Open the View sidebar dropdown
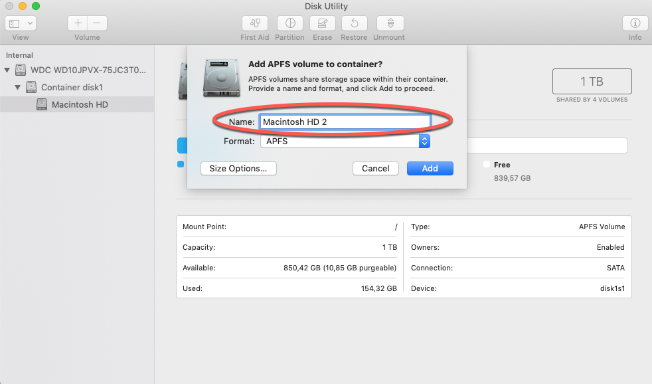Viewport: 652px width, 384px height. point(21,23)
